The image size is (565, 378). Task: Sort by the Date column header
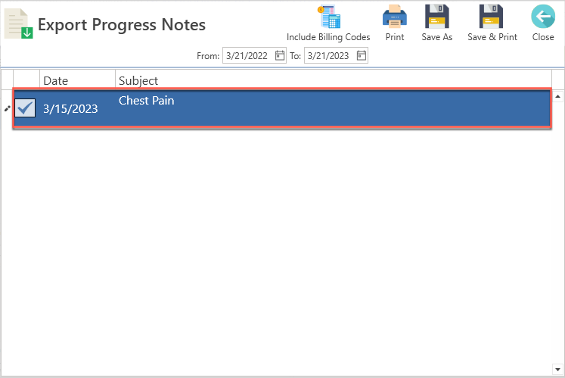(x=77, y=80)
